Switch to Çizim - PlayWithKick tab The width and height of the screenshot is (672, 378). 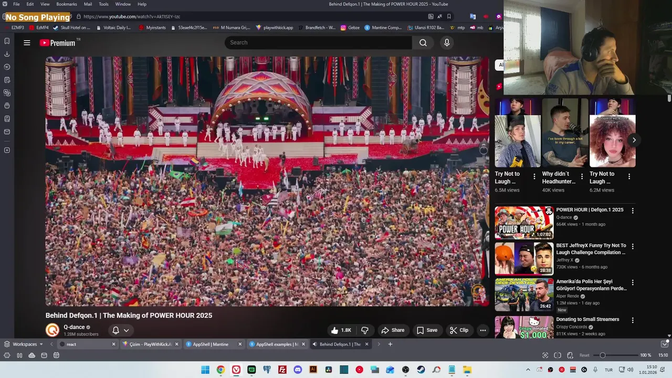coord(150,344)
